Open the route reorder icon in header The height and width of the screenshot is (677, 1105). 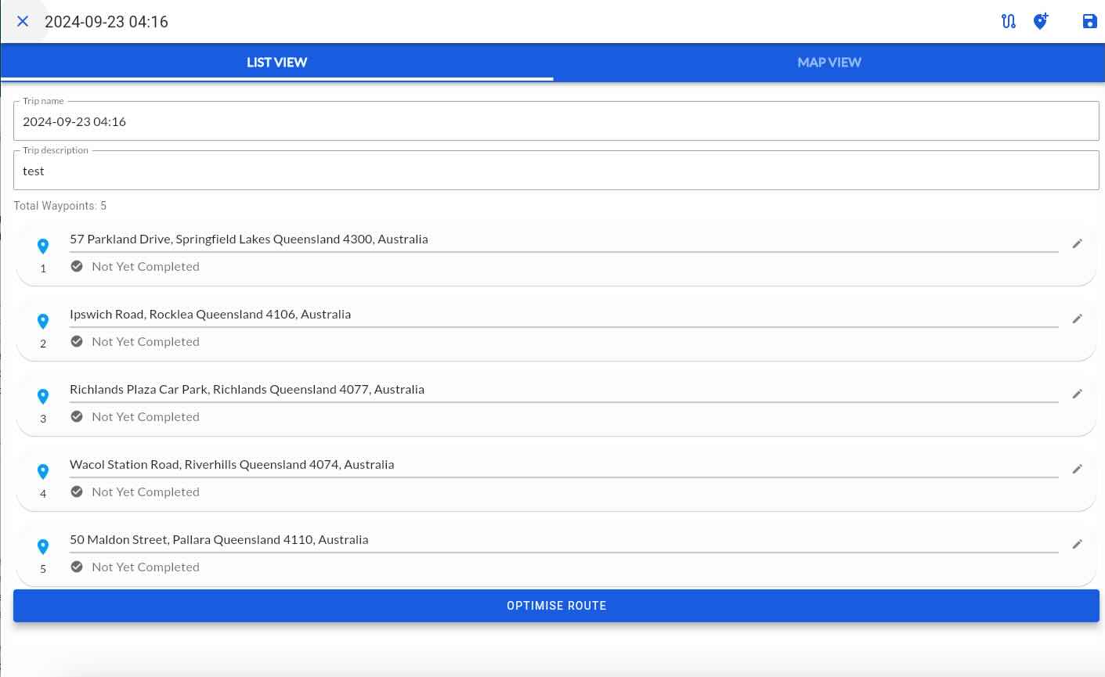coord(1009,21)
